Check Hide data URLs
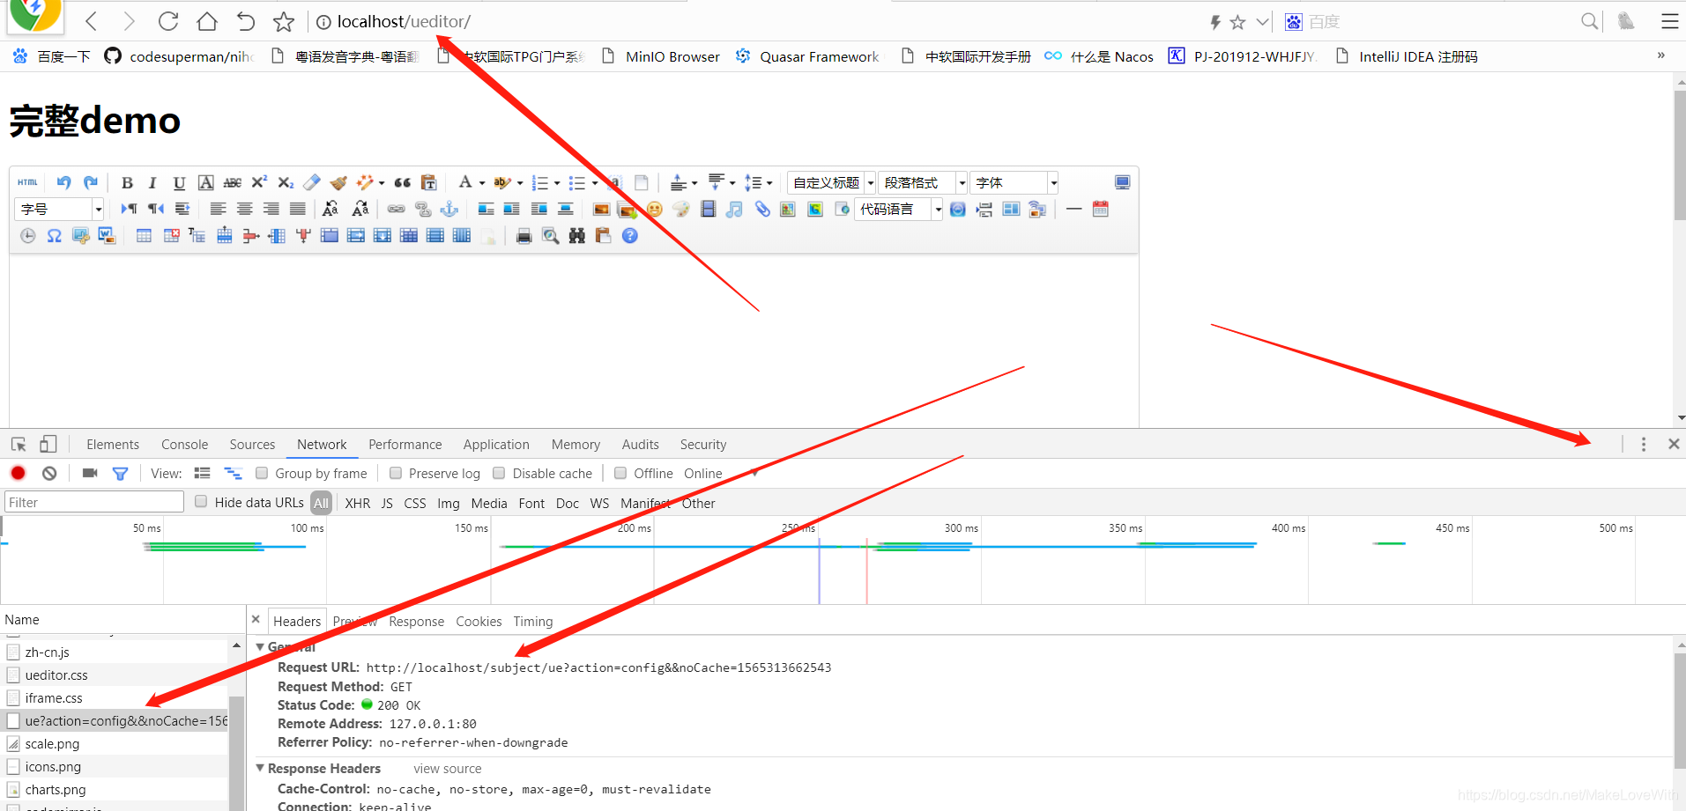The image size is (1686, 811). [x=201, y=501]
